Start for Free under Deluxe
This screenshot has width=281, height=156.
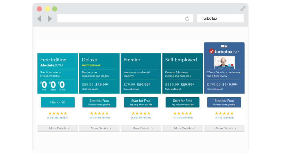tap(99, 102)
